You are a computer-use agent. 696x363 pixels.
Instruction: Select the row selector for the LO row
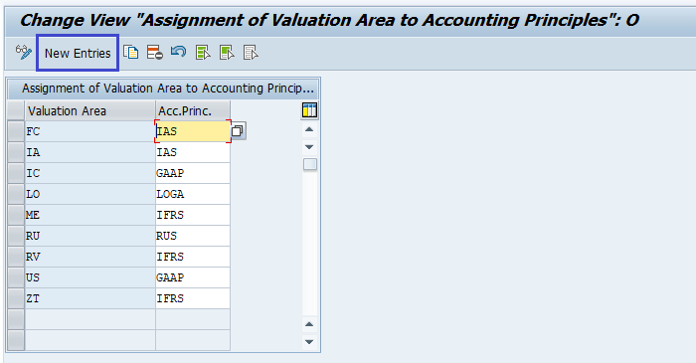pyautogui.click(x=16, y=194)
